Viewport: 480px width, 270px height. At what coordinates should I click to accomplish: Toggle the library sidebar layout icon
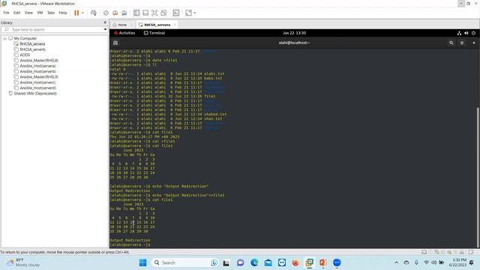point(136,13)
